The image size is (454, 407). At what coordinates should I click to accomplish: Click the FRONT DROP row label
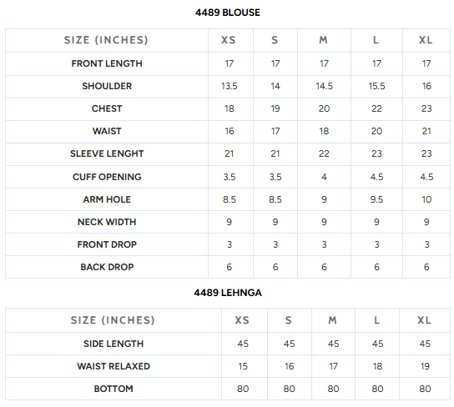pos(107,244)
